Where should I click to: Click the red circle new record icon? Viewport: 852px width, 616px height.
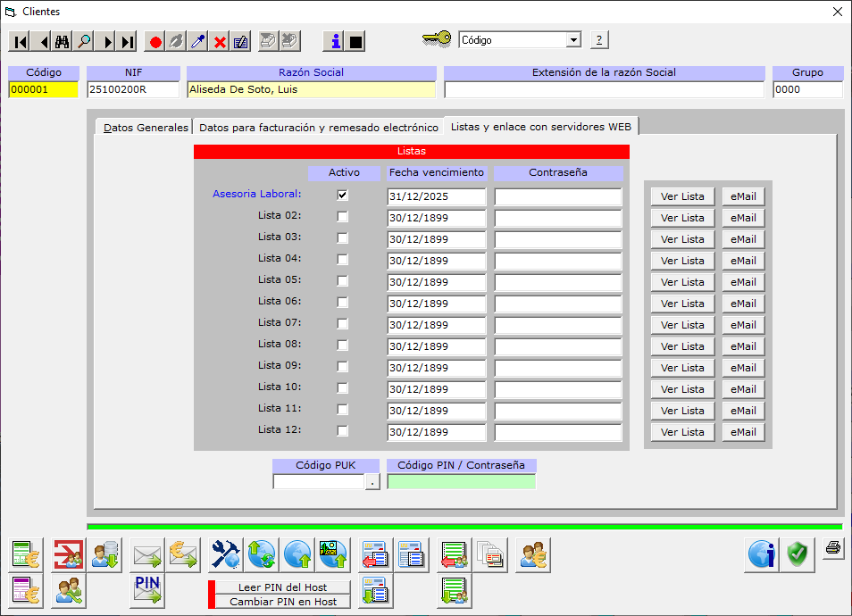click(155, 42)
